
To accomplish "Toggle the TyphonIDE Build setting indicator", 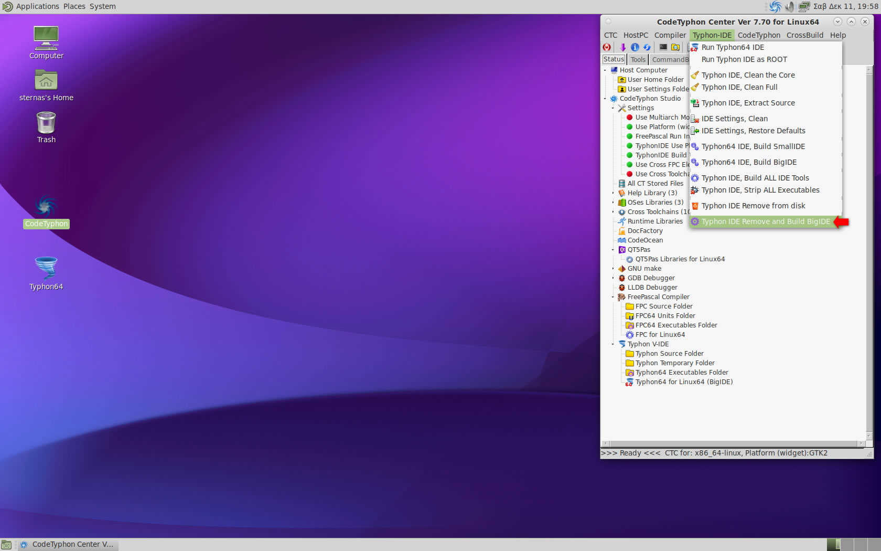I will tap(630, 155).
